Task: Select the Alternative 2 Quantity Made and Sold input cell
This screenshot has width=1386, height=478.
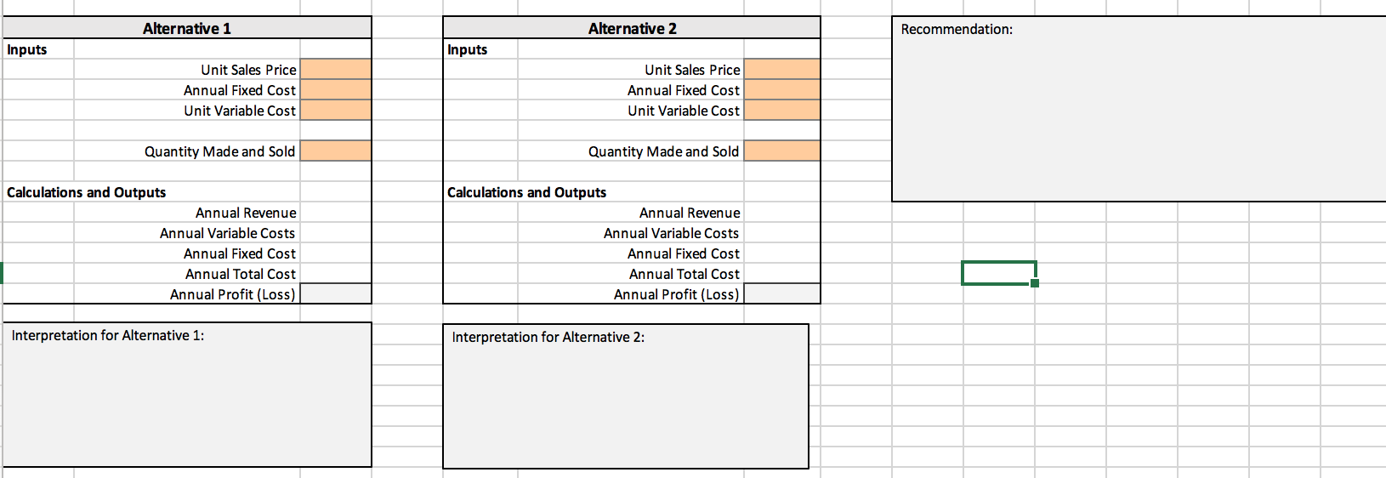Action: click(782, 151)
